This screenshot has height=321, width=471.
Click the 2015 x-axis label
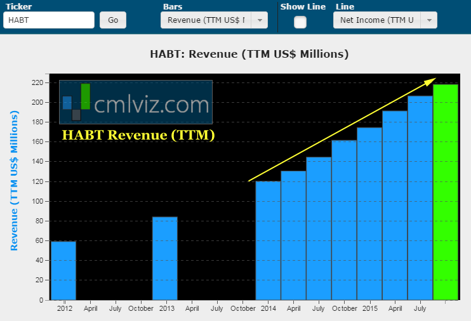[370, 308]
